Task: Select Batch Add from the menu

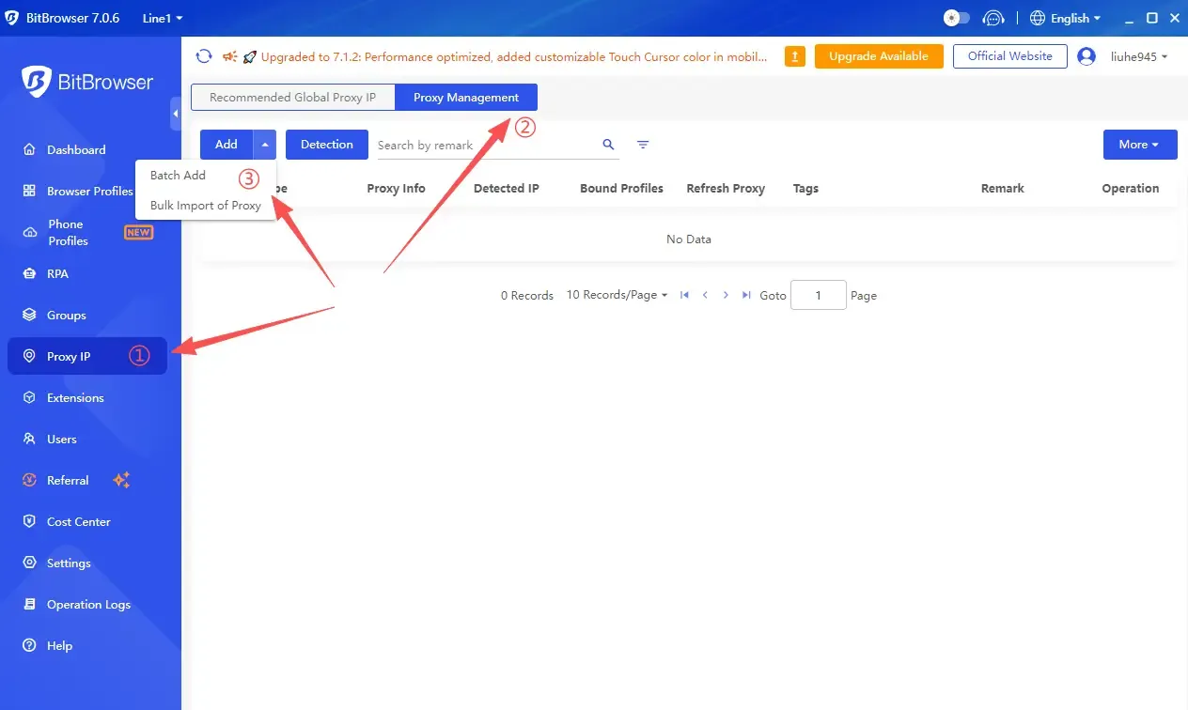Action: (178, 176)
